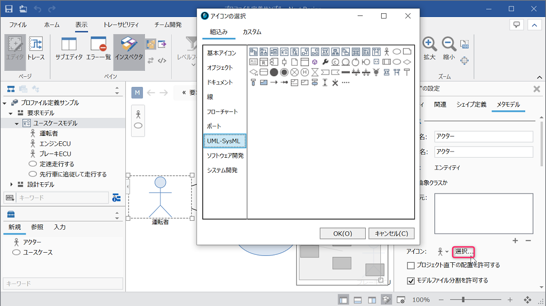546x306 pixels.
Task: Switch to the 参照 toolbox tab
Action: point(37,227)
